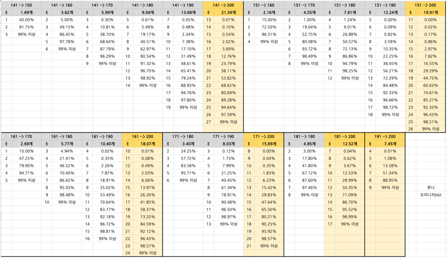Select the '50,35%' cell in 181-200 table
Viewport: 447px width, 258px height.
pos(350,187)
